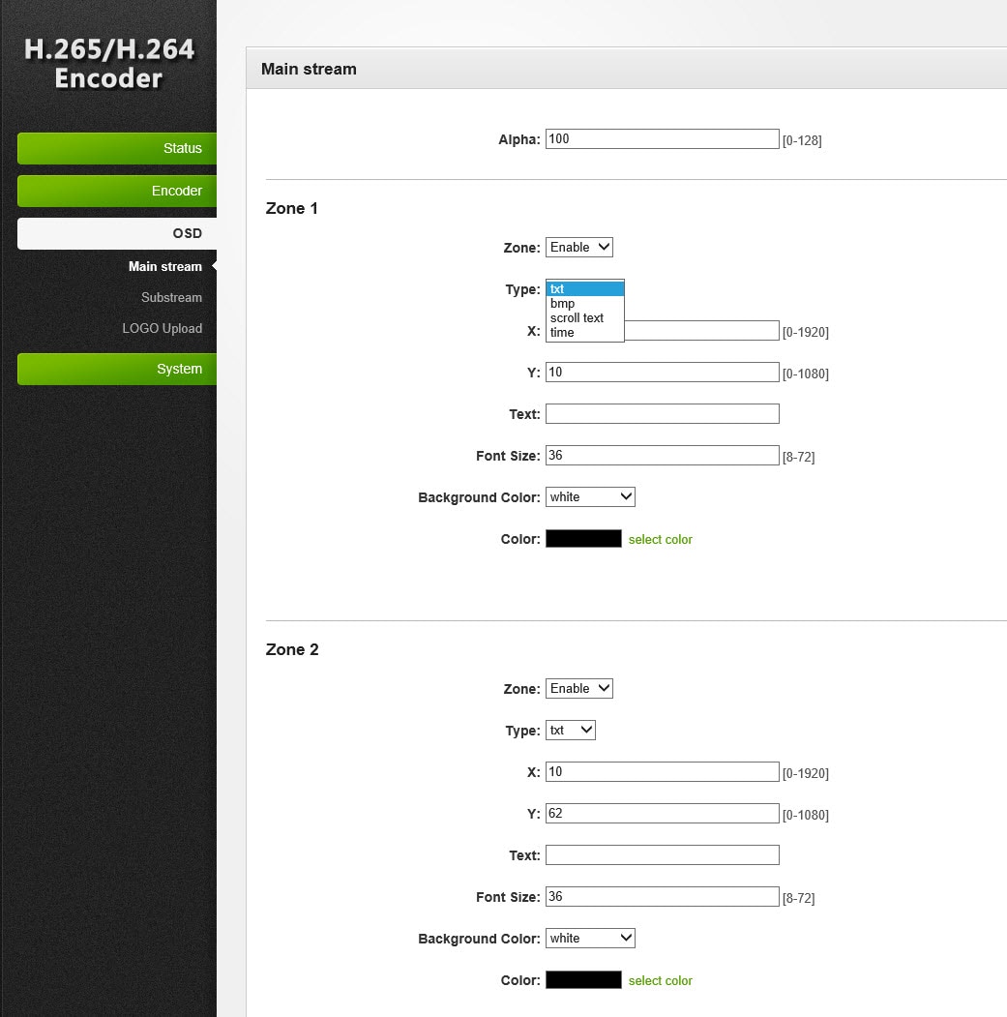Click Zone 1 select color link
Viewport: 1007px width, 1017px height.
pyautogui.click(x=660, y=540)
